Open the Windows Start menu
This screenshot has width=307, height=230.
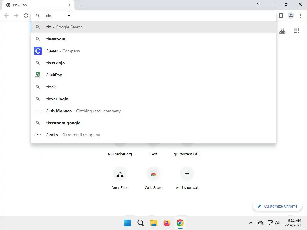(x=127, y=223)
